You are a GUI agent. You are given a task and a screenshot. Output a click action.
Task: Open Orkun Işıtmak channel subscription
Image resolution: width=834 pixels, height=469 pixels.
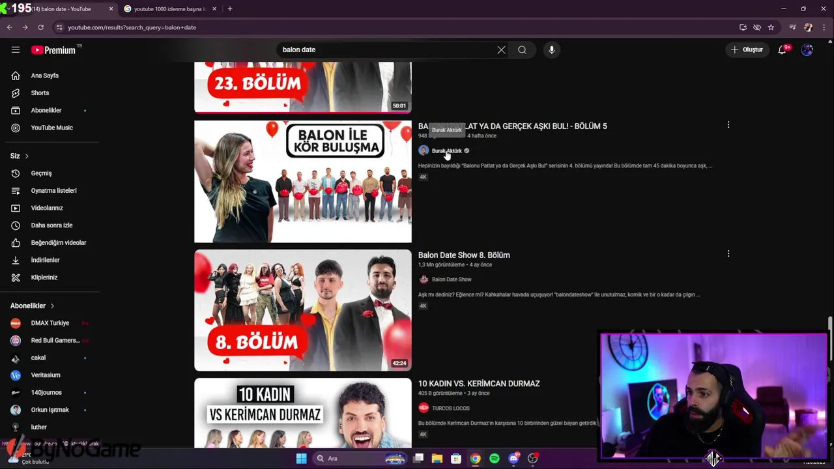[x=50, y=410]
